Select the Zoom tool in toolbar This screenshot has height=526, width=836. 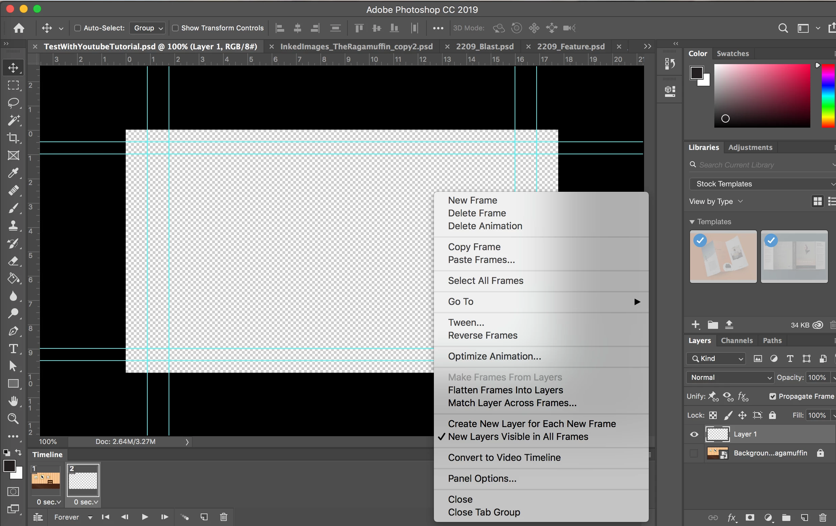pos(13,418)
